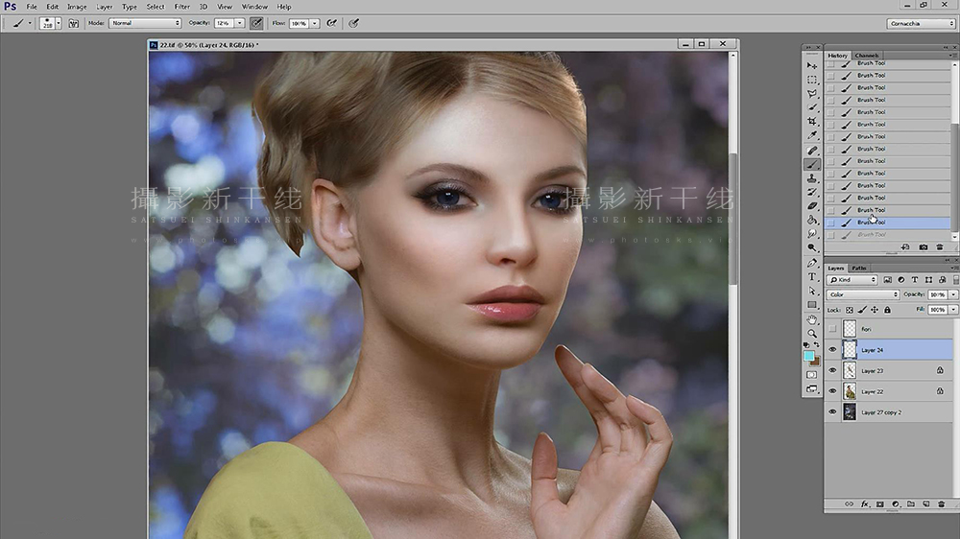Activate the Rectangular Marquee tool
This screenshot has height=539, width=960.
tap(812, 80)
